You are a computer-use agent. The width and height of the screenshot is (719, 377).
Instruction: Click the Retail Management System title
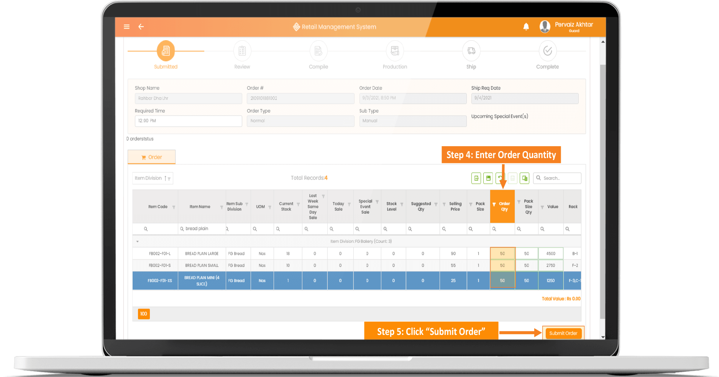click(x=339, y=27)
